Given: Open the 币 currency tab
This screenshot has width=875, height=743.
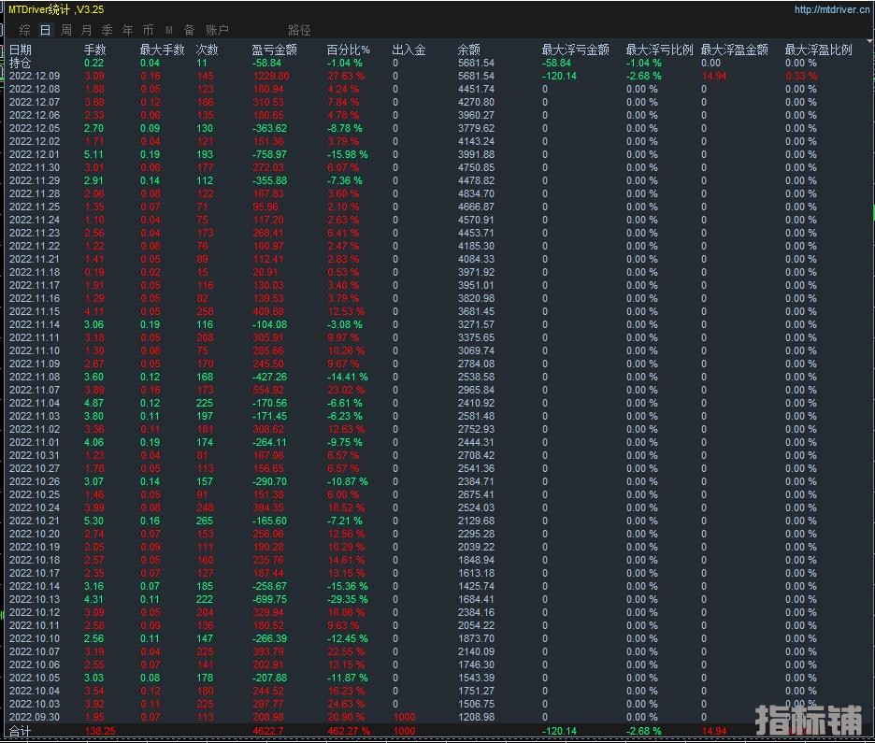Looking at the screenshot, I should tap(148, 30).
